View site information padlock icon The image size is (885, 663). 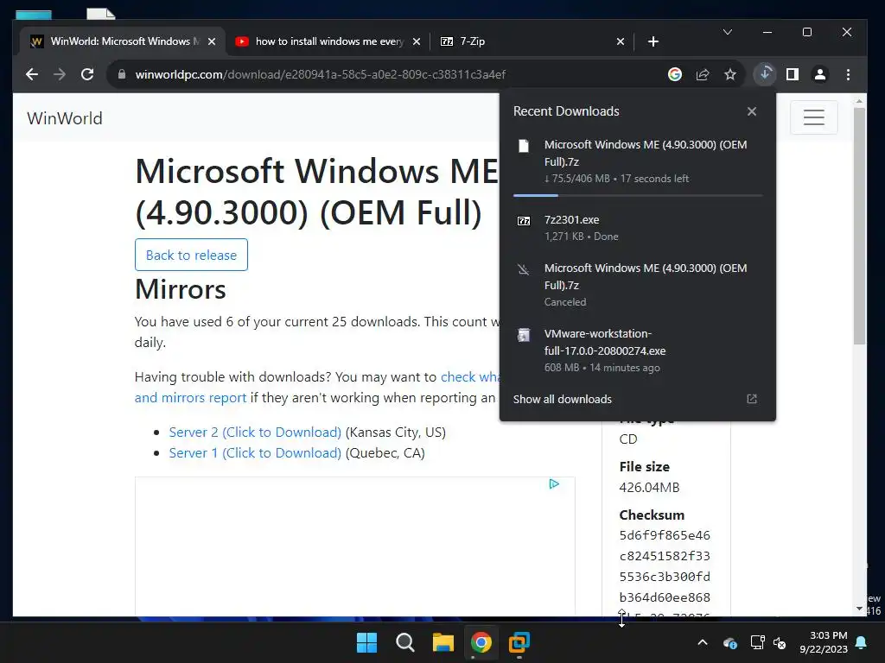pyautogui.click(x=121, y=74)
